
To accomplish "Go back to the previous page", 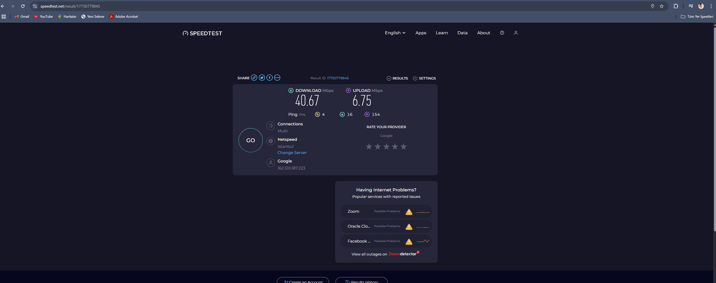I will coord(3,6).
